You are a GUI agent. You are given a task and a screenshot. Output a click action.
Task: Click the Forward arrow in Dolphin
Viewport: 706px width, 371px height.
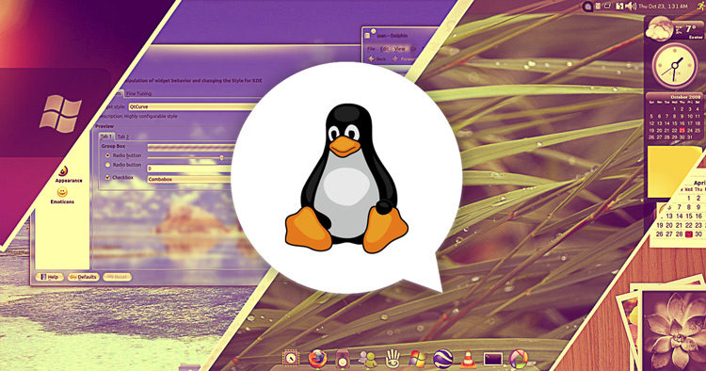(394, 59)
